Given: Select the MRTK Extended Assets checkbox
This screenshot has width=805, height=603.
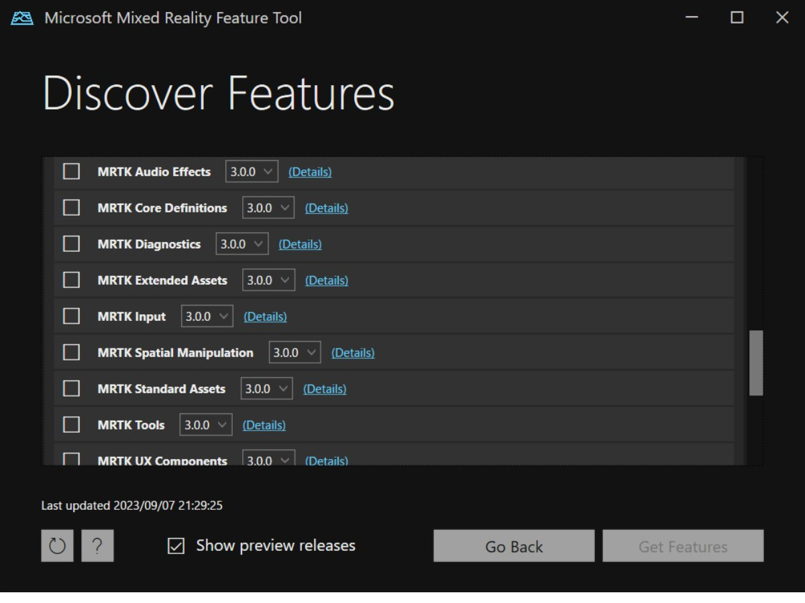Looking at the screenshot, I should coord(71,280).
